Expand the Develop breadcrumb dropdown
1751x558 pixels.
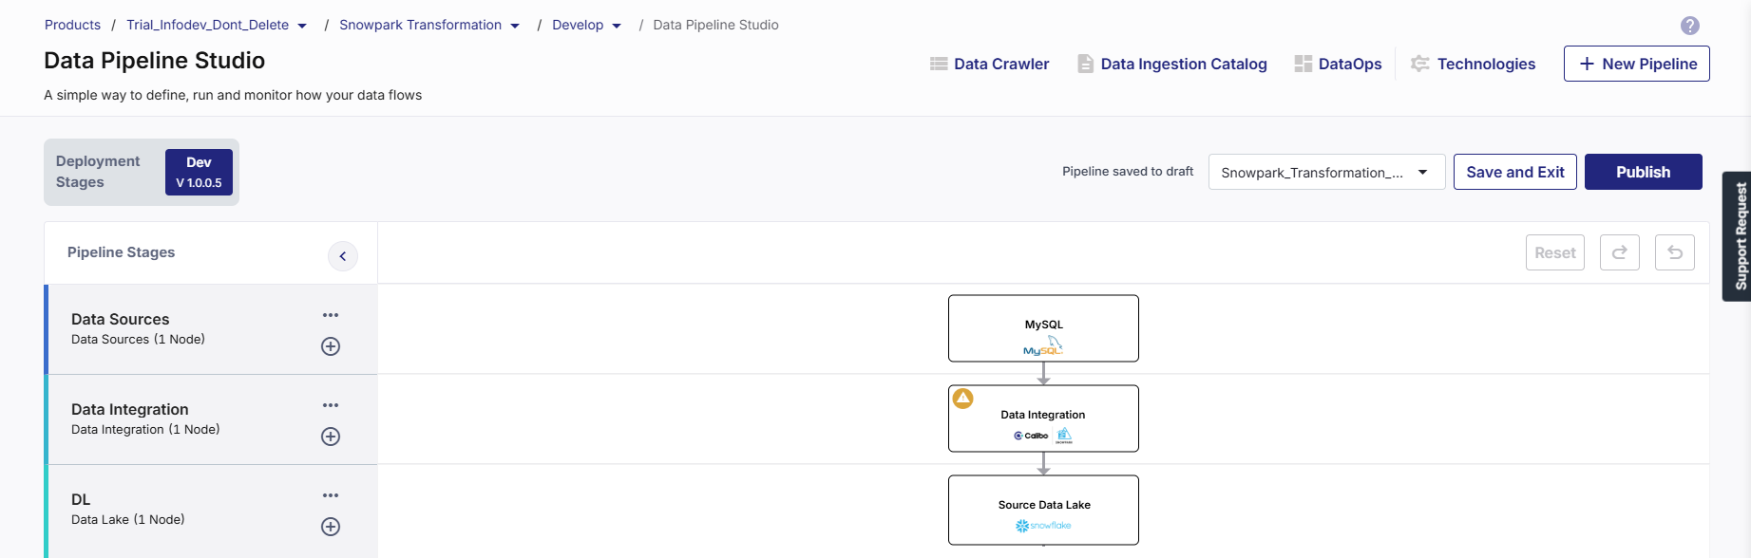coord(617,26)
